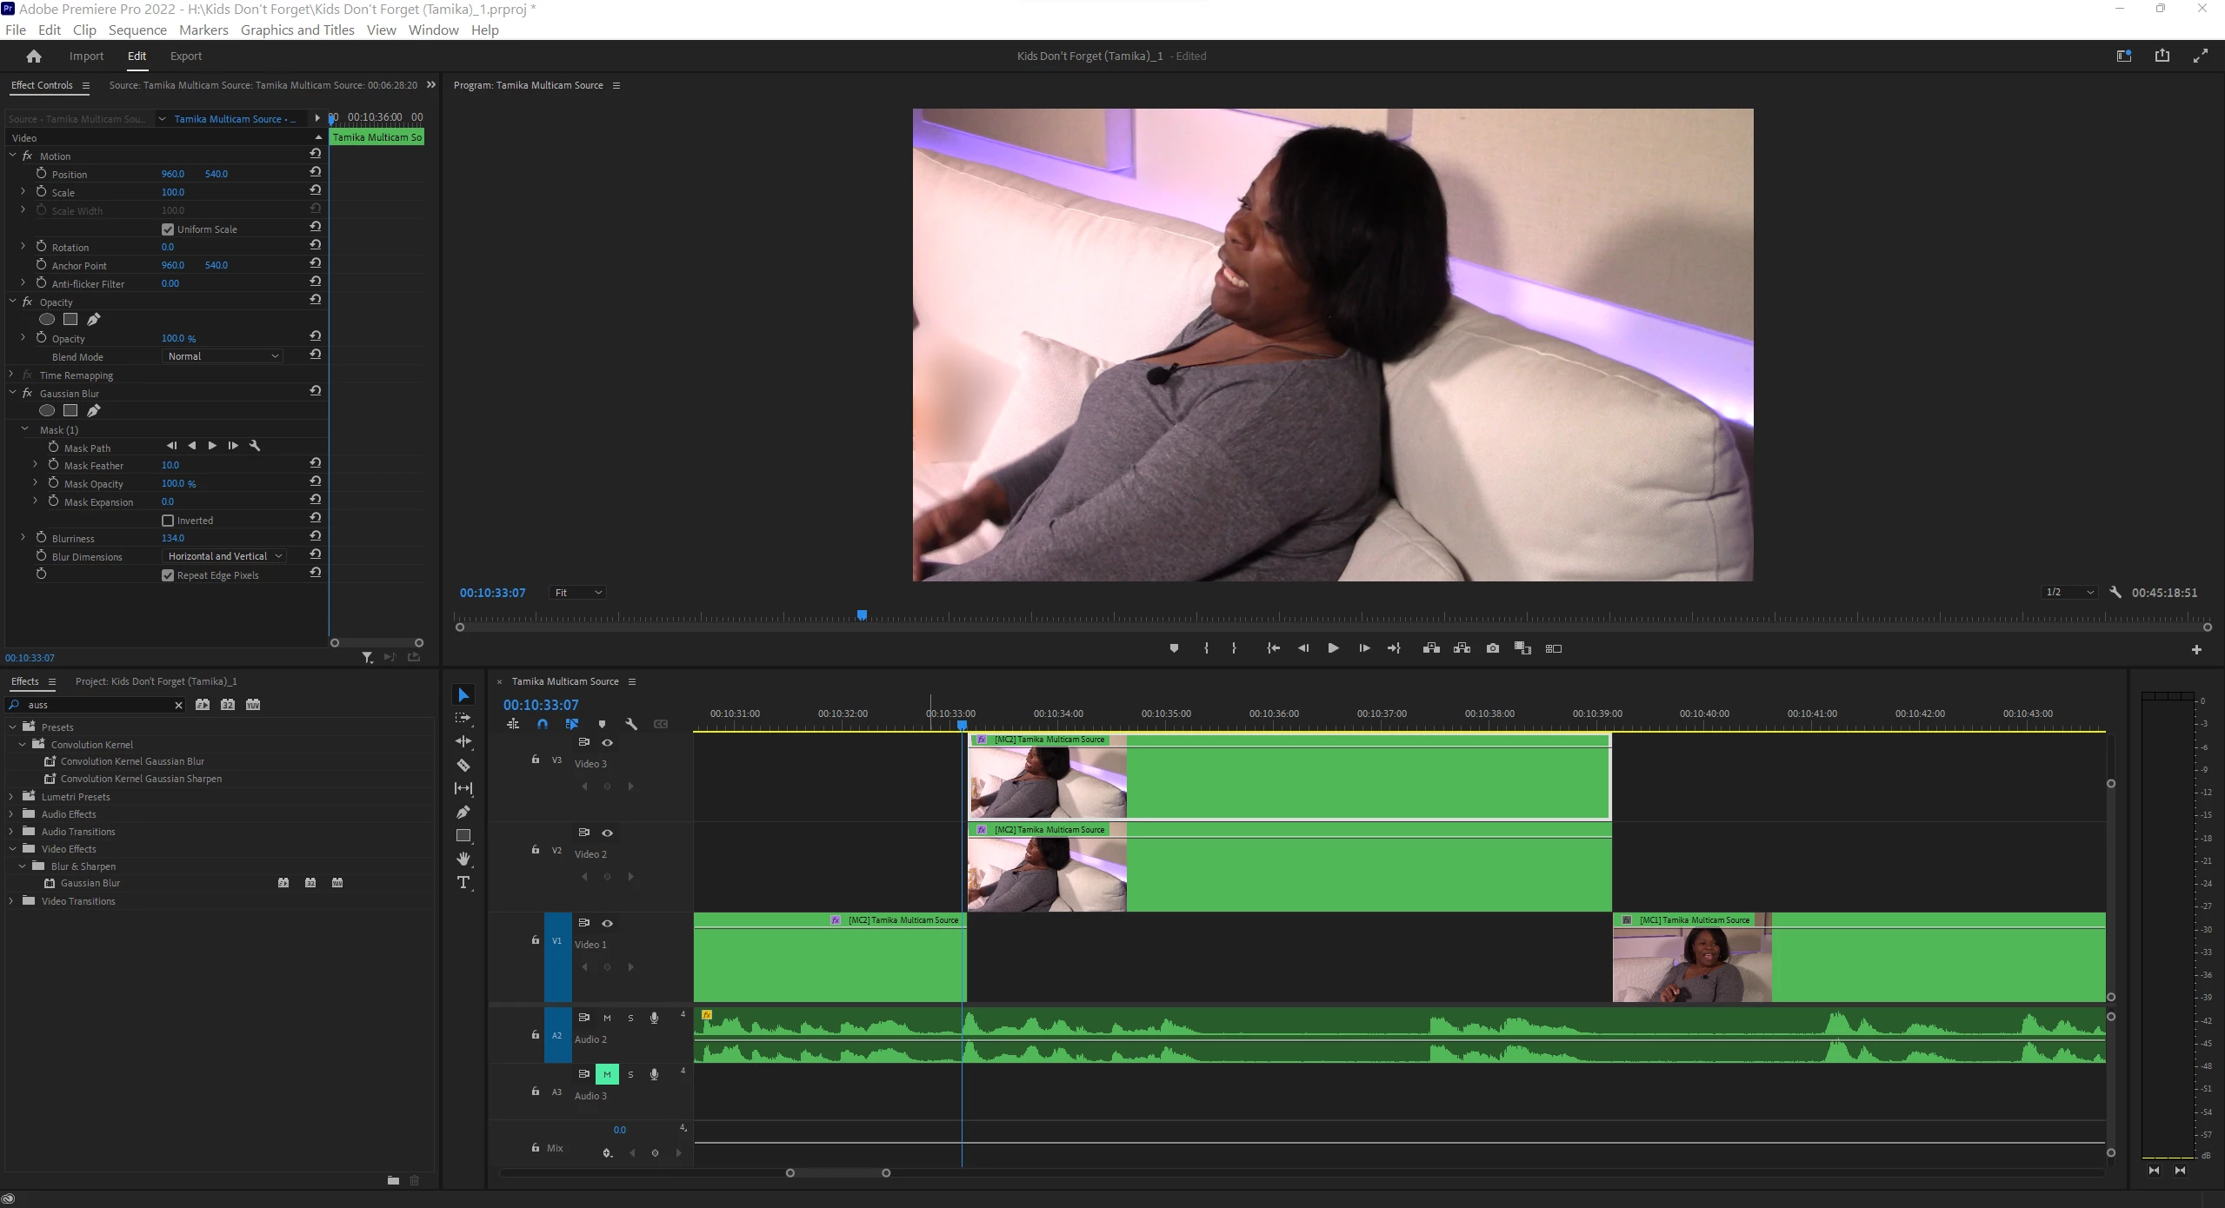Click the Add Marker button in the Program monitor
Image resolution: width=2225 pixels, height=1208 pixels.
1174,648
